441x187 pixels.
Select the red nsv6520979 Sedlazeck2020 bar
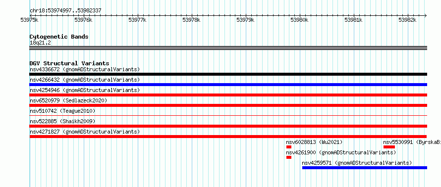click(228, 105)
